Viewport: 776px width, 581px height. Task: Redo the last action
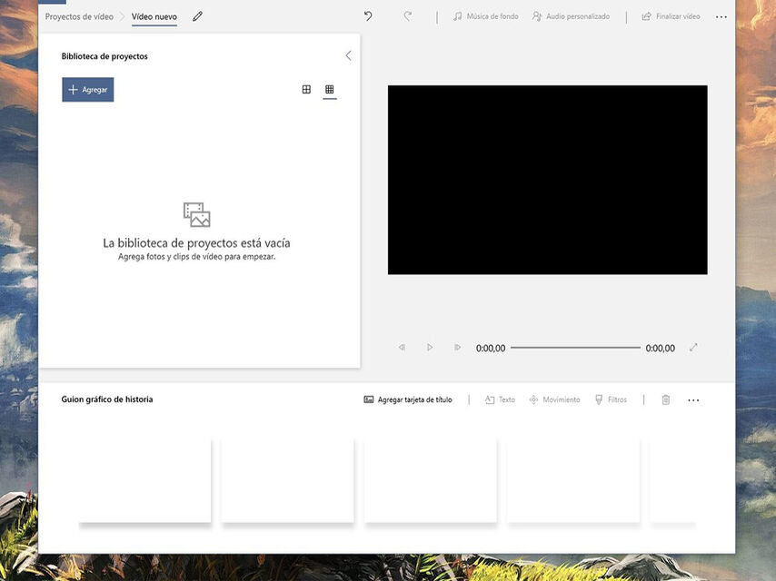407,15
